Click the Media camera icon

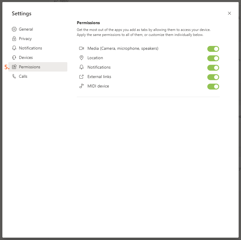82,48
